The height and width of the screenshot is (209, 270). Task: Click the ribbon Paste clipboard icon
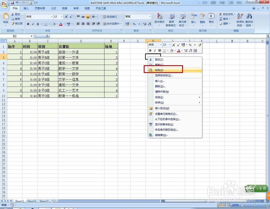pos(6,16)
